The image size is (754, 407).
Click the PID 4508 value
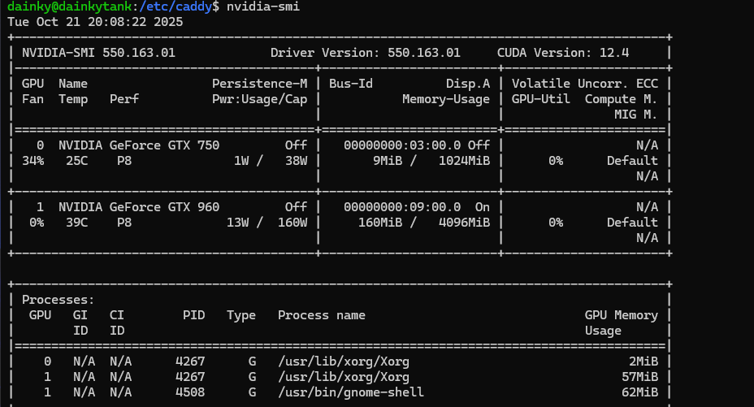(189, 392)
